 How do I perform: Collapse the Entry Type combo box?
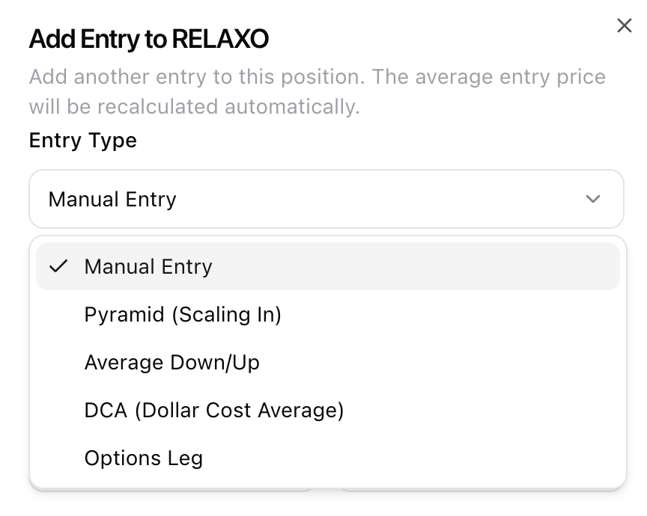pyautogui.click(x=326, y=199)
